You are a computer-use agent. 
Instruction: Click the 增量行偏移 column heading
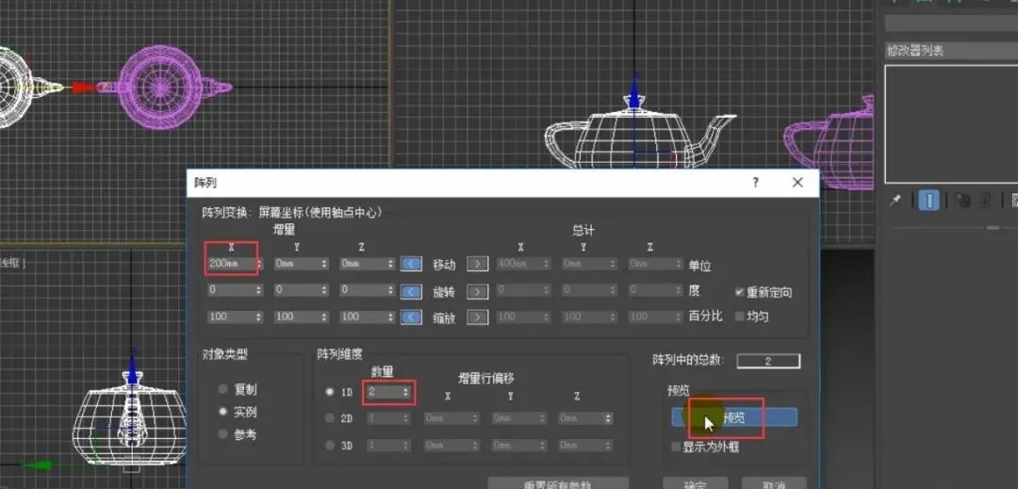coord(486,378)
